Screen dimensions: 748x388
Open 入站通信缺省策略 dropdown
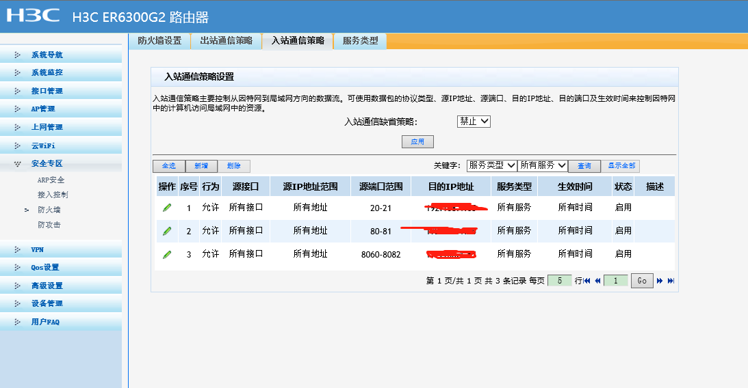coord(474,122)
